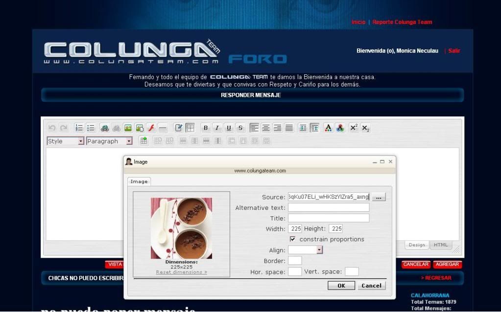Click the Salir logout link
The height and width of the screenshot is (312, 501).
[454, 51]
